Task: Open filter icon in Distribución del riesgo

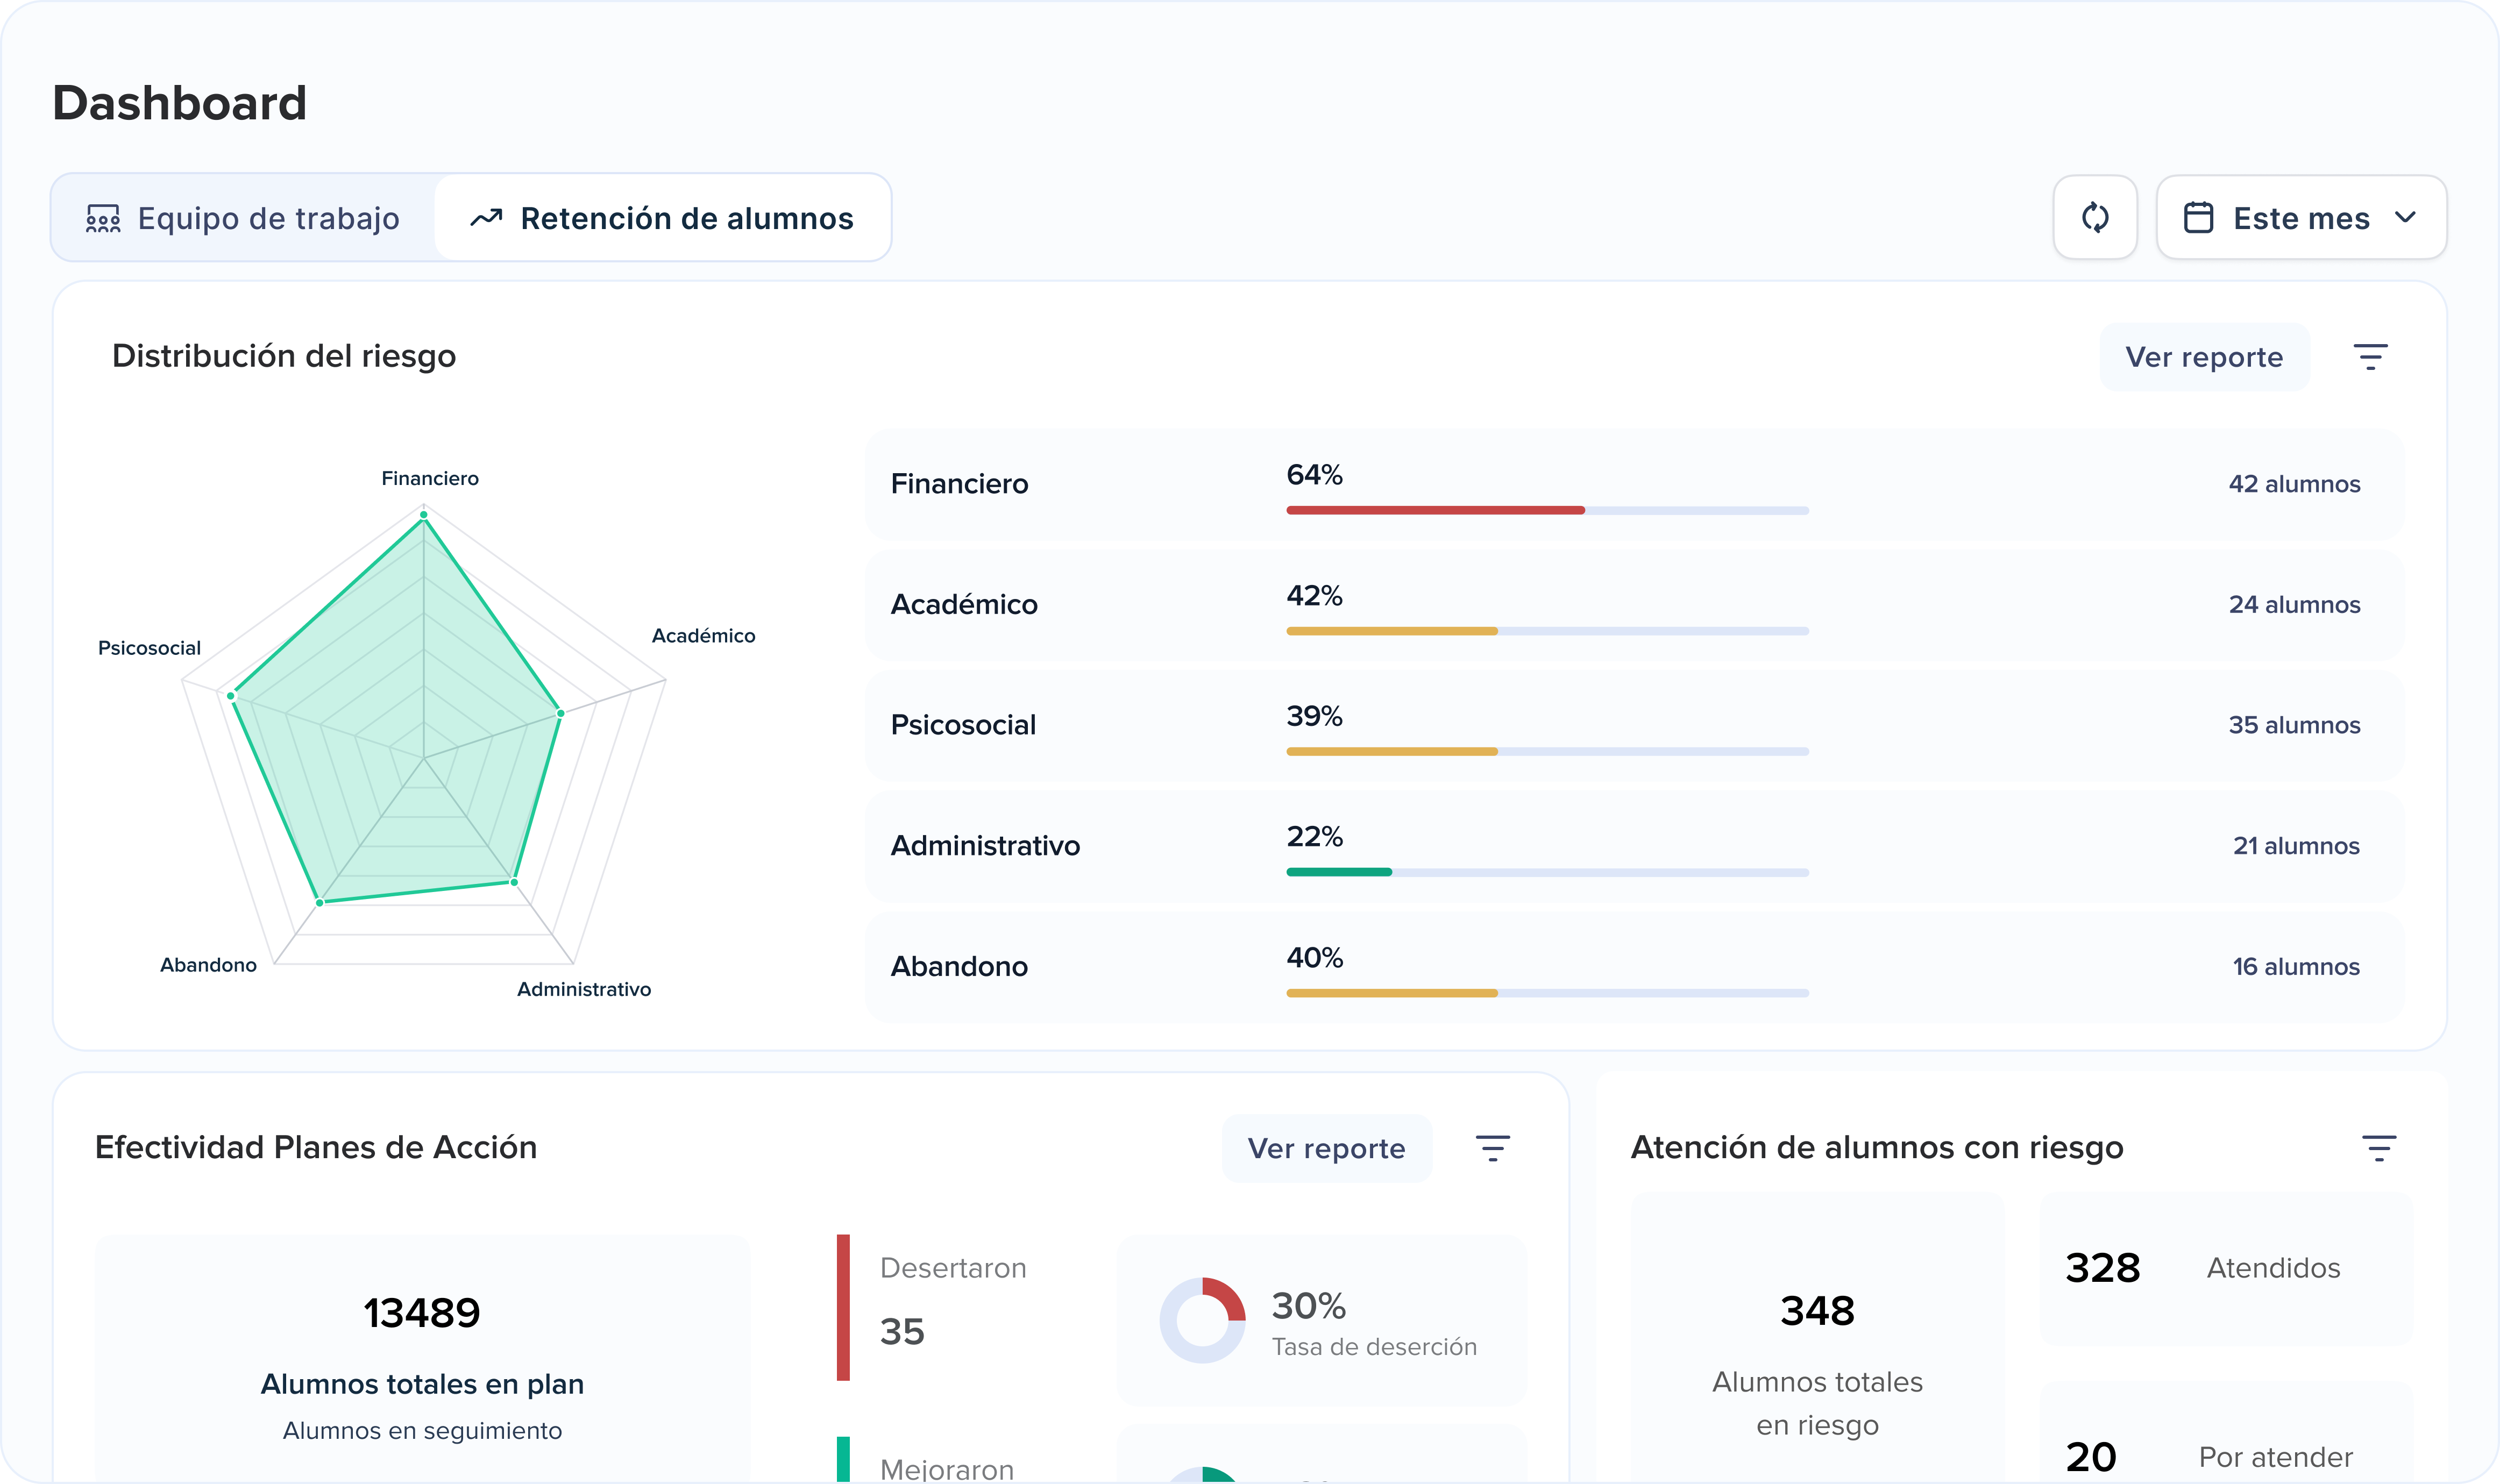Action: pos(2370,357)
